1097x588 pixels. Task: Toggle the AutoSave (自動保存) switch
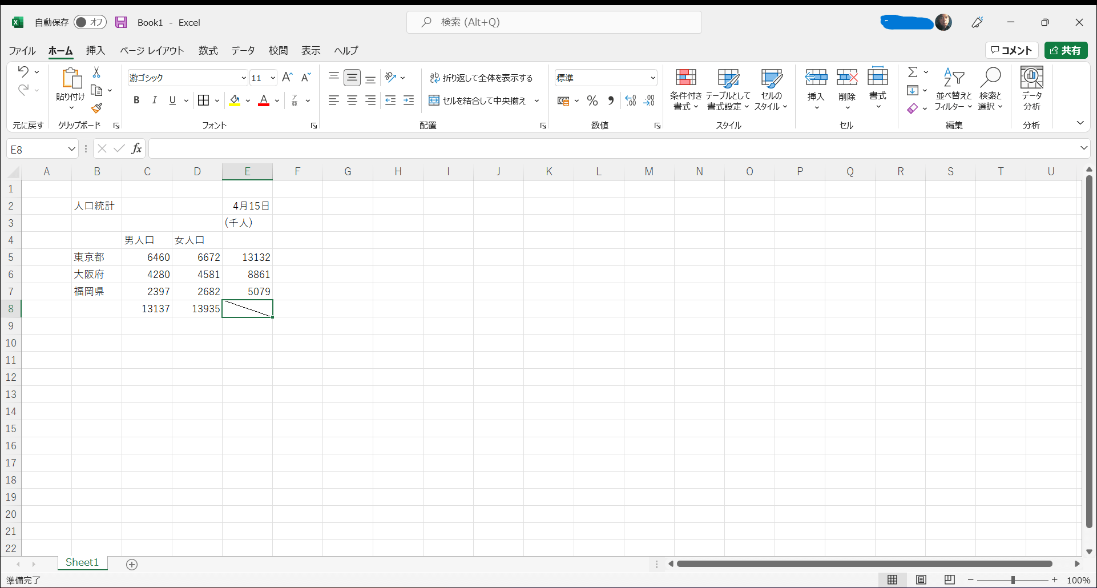pyautogui.click(x=90, y=22)
